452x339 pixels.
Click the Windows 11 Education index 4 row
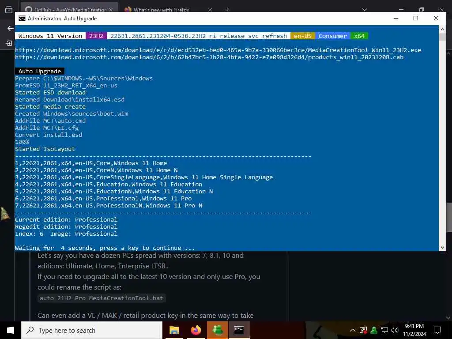tap(109, 184)
